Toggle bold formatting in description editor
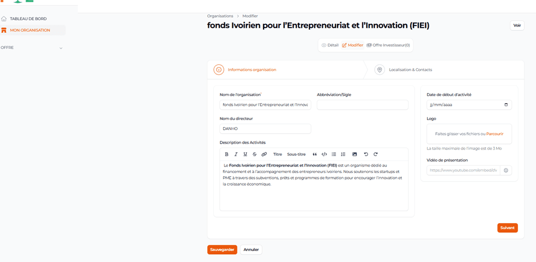This screenshot has width=536, height=262. click(228, 154)
